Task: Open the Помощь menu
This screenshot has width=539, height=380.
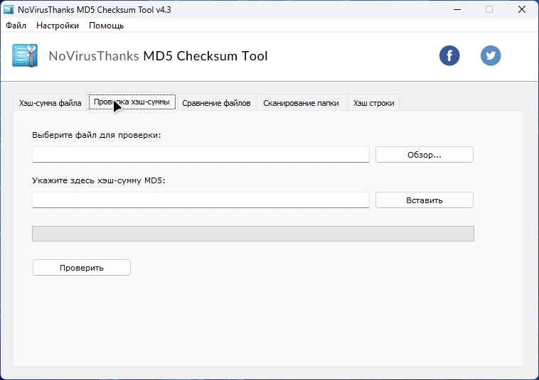Action: [106, 26]
